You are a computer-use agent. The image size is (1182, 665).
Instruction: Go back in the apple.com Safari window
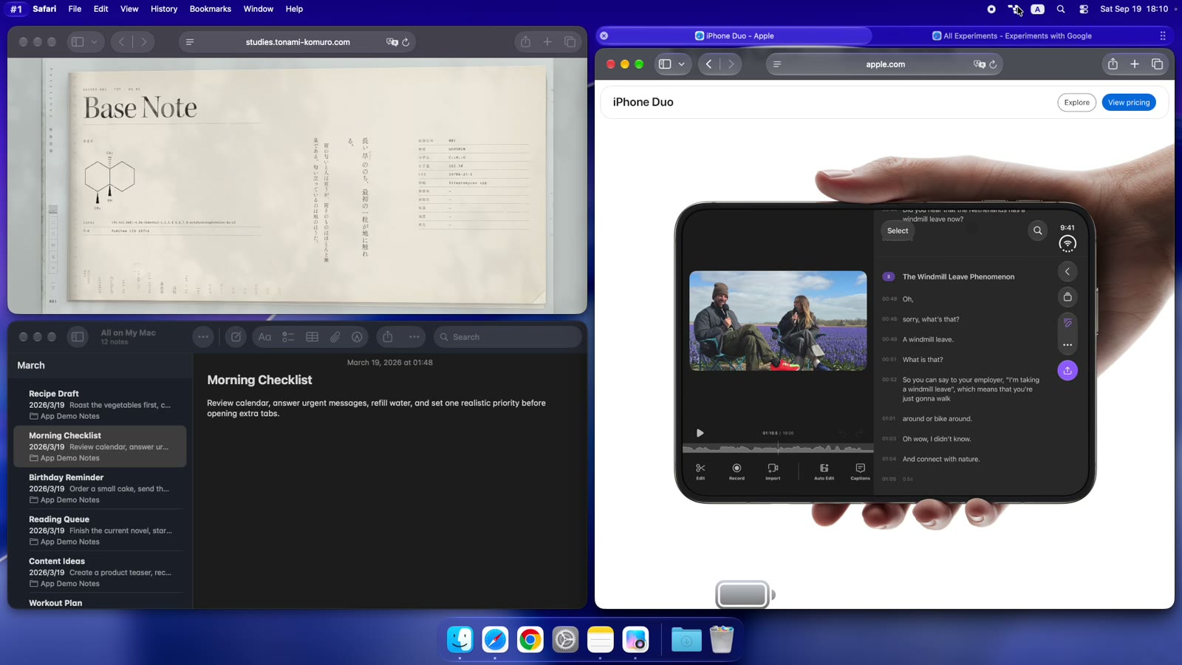[x=709, y=64]
